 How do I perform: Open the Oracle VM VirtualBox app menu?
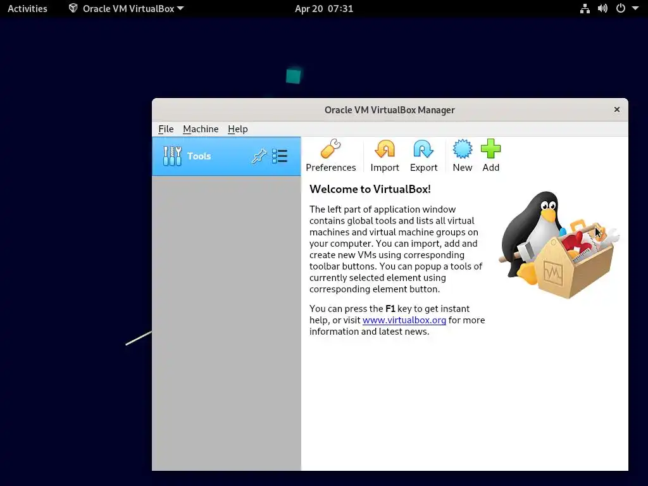pos(126,9)
